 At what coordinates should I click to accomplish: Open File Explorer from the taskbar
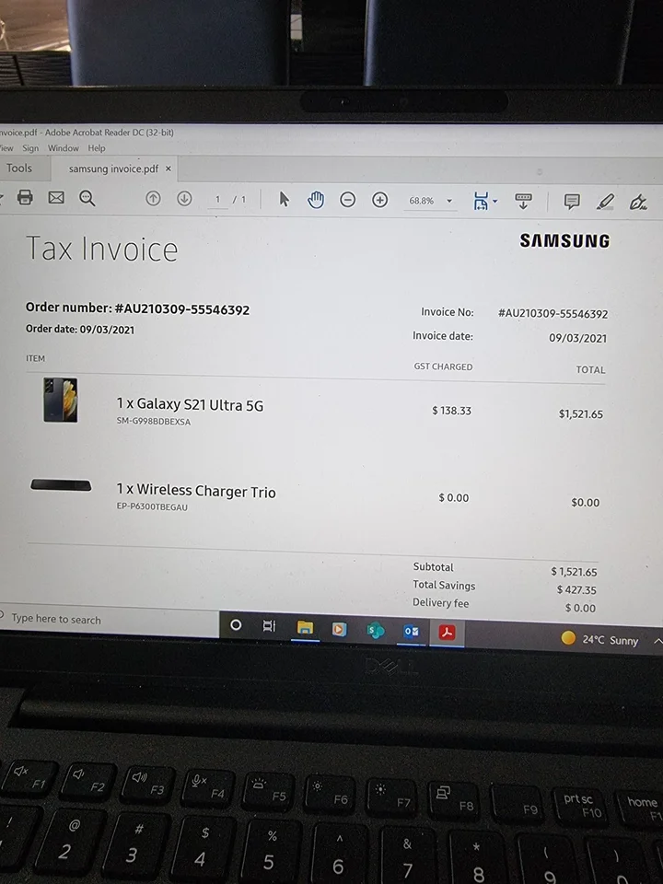point(305,627)
